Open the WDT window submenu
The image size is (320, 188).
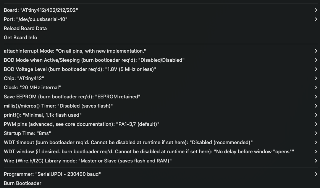point(149,151)
